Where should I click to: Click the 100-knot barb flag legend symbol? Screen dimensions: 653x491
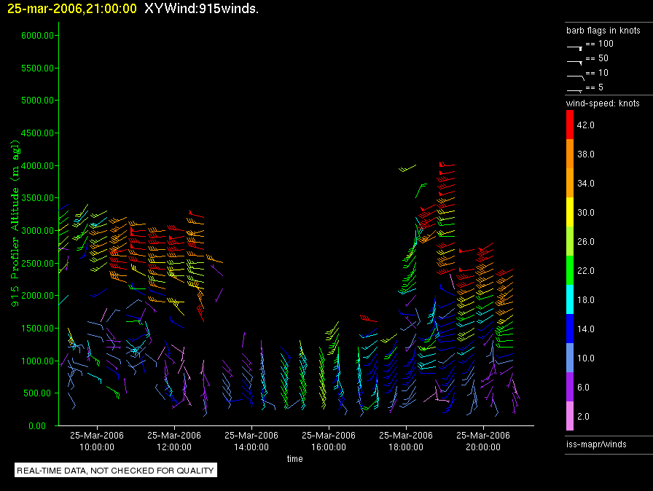574,48
